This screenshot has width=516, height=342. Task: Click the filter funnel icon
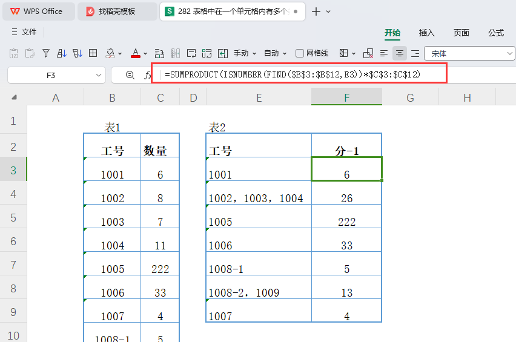[x=46, y=53]
